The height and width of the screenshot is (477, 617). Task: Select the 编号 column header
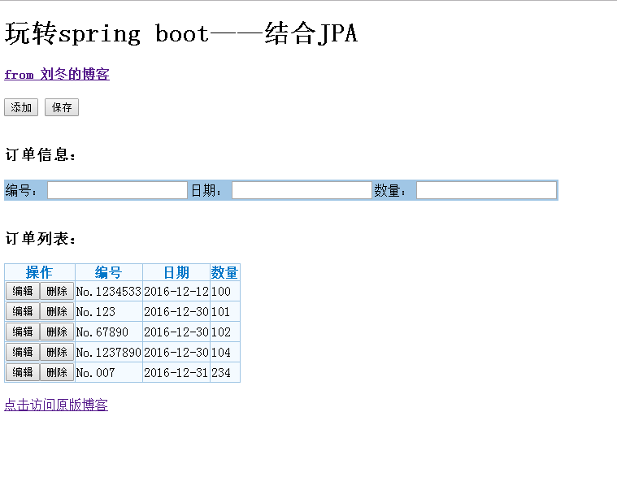click(109, 272)
